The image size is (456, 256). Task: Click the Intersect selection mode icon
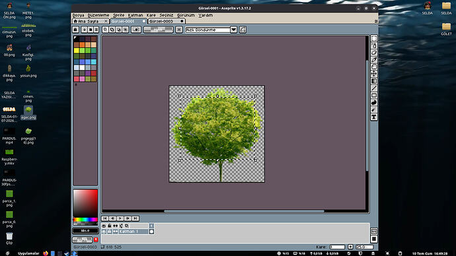(126, 30)
